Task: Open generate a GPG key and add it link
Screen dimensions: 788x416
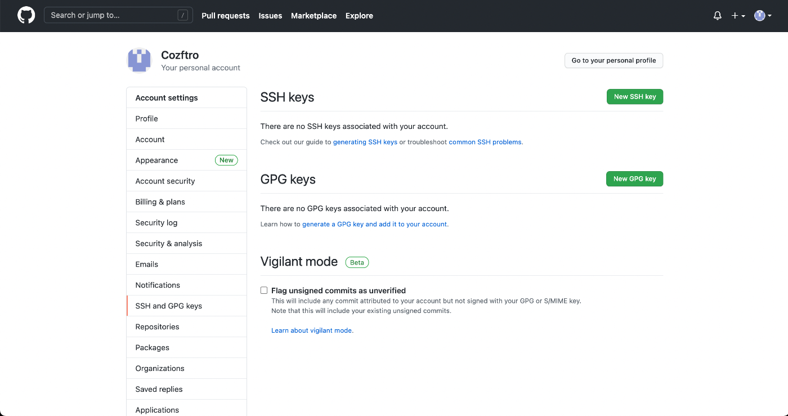Action: [375, 224]
